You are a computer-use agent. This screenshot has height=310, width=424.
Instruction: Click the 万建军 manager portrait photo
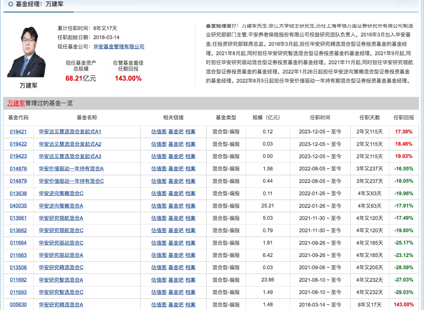point(26,52)
